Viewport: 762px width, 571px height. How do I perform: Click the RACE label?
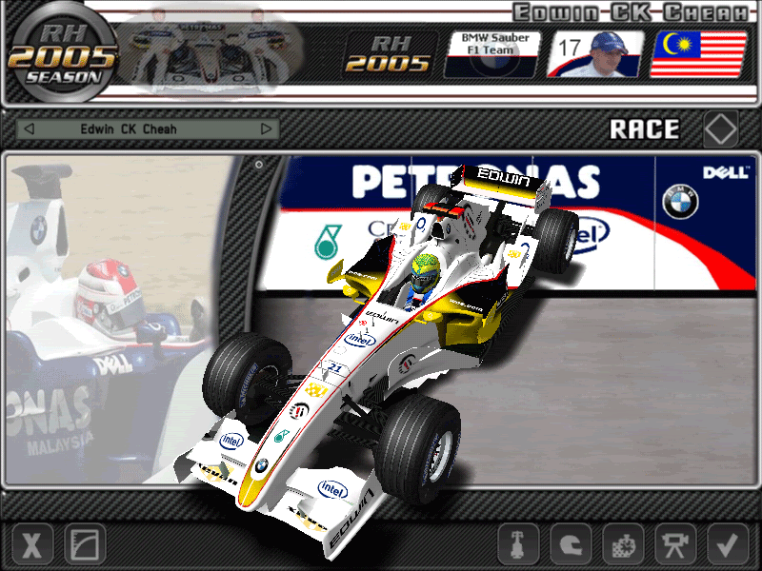click(x=645, y=128)
